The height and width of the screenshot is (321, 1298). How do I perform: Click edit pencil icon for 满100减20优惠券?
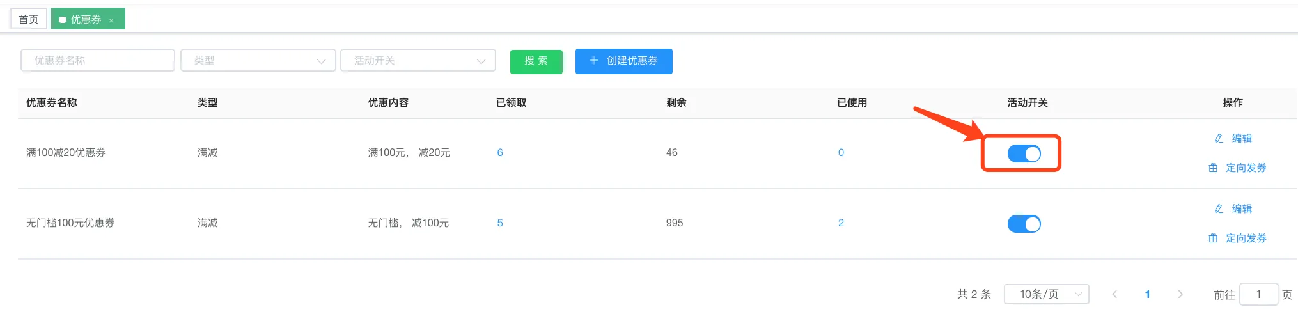pos(1219,138)
